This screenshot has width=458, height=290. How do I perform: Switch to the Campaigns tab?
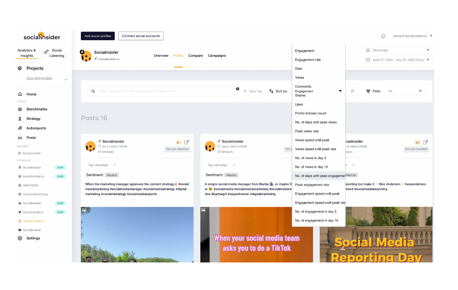pyautogui.click(x=217, y=55)
